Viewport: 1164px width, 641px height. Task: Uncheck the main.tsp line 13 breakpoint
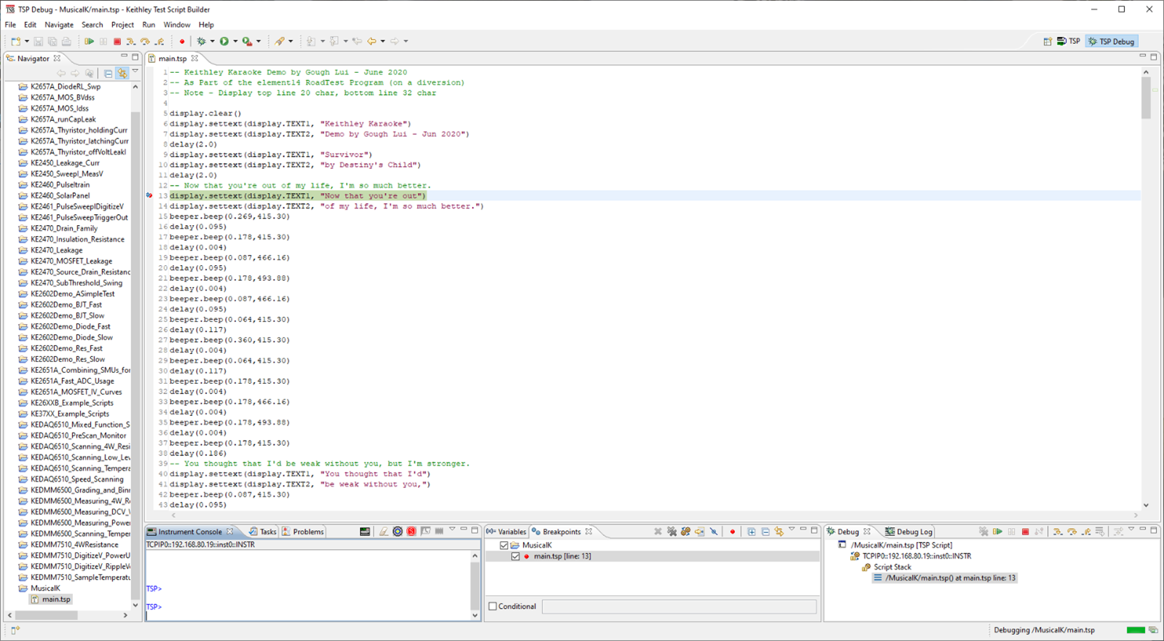[x=515, y=557]
